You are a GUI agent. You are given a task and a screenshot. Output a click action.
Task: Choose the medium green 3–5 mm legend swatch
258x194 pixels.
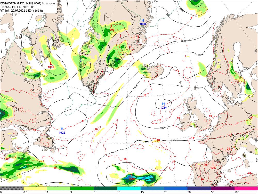[x=82, y=188]
